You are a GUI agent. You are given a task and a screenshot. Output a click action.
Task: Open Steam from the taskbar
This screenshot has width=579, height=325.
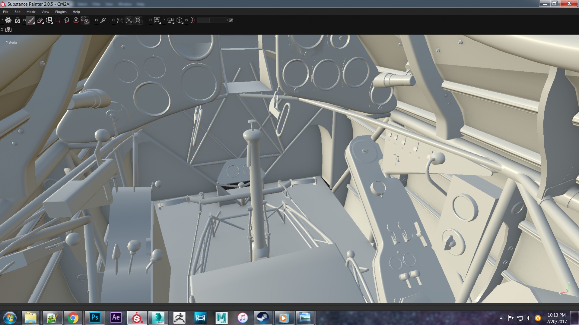(x=263, y=318)
